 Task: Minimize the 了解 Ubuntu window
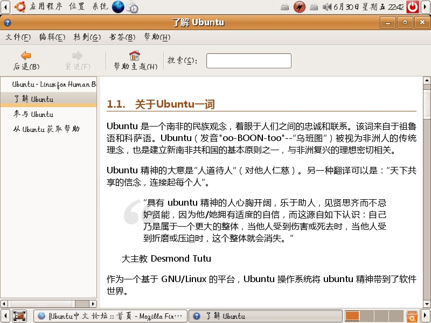(388, 23)
